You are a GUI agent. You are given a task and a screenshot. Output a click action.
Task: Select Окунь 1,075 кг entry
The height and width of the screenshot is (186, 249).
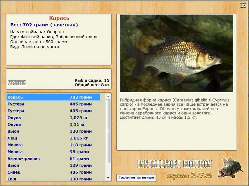pos(53,118)
